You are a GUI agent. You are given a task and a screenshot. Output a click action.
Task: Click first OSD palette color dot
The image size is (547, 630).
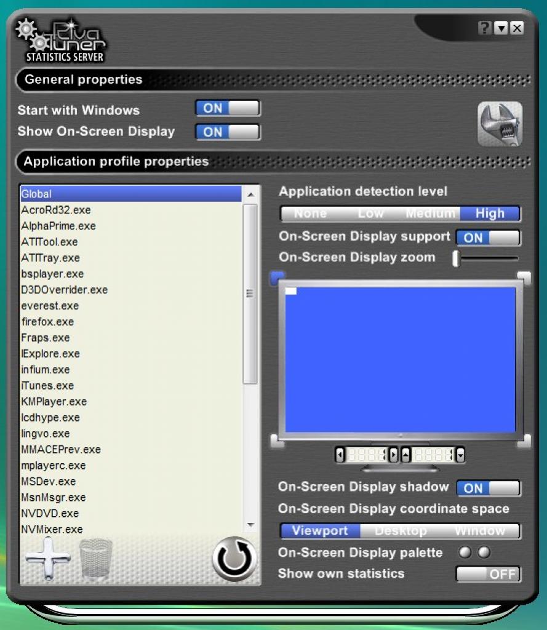[x=465, y=552]
